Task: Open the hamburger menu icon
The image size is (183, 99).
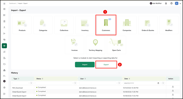Action: click(x=4, y=4)
